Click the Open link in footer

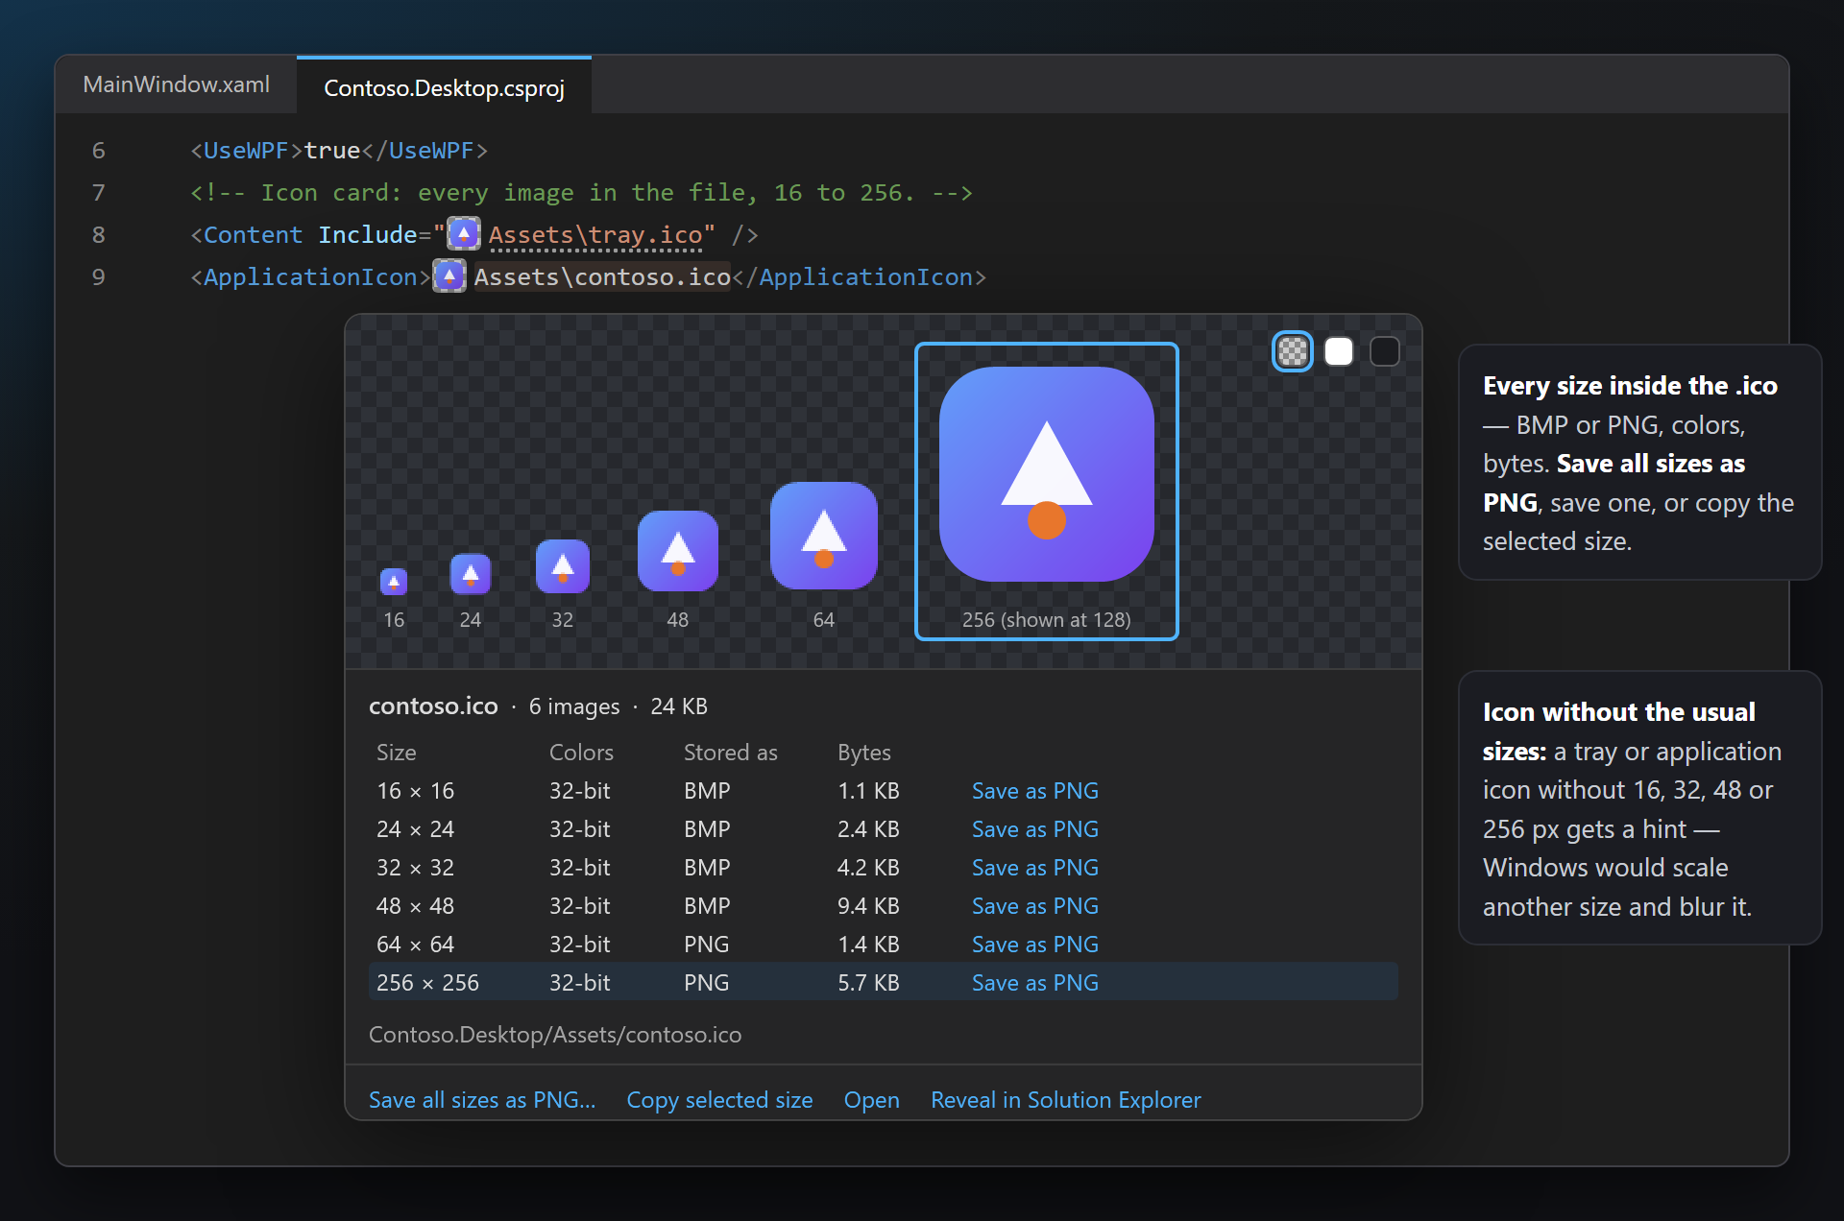point(871,1100)
